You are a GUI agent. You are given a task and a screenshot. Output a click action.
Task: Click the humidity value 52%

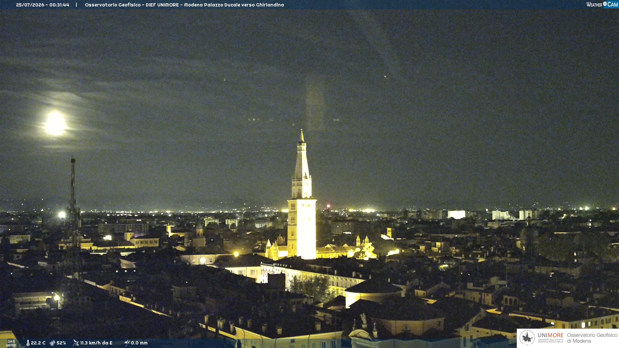61,343
